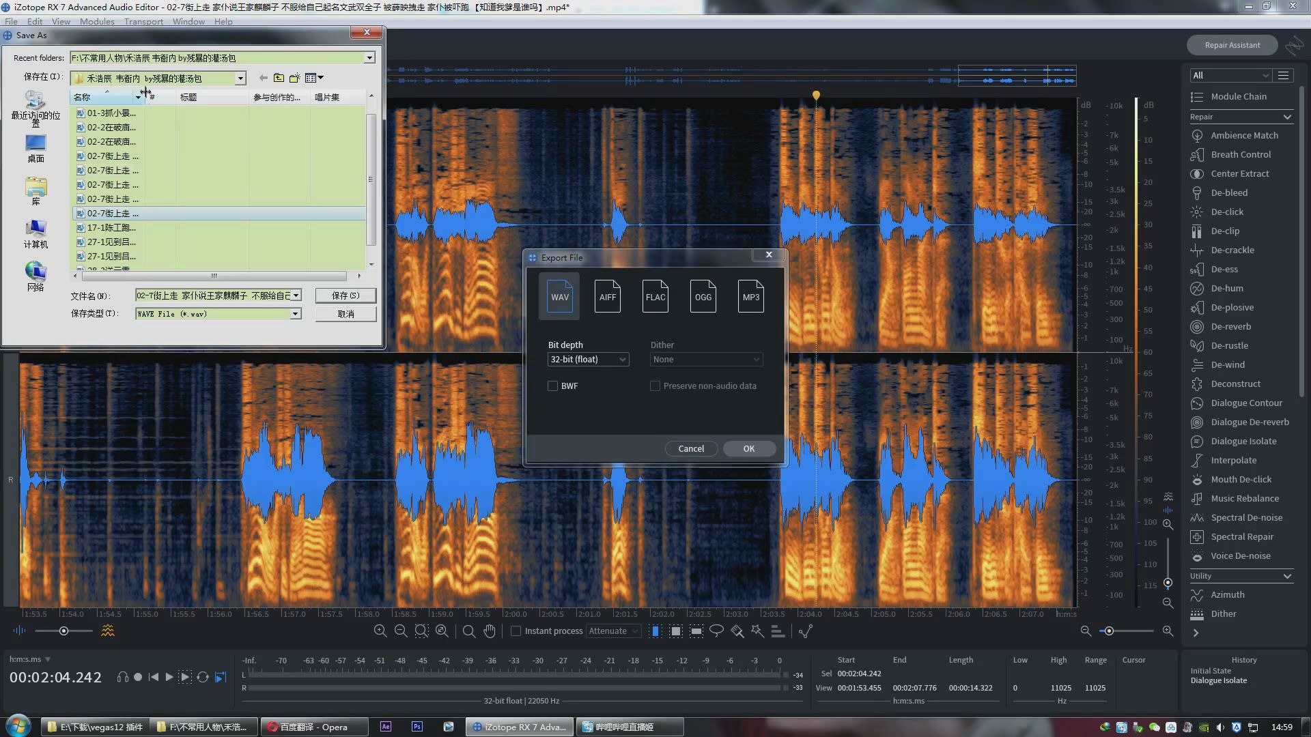Click the grab hand tool
The image size is (1311, 737).
pyautogui.click(x=490, y=631)
